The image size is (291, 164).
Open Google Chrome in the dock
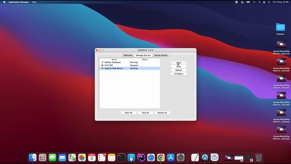click(x=161, y=158)
